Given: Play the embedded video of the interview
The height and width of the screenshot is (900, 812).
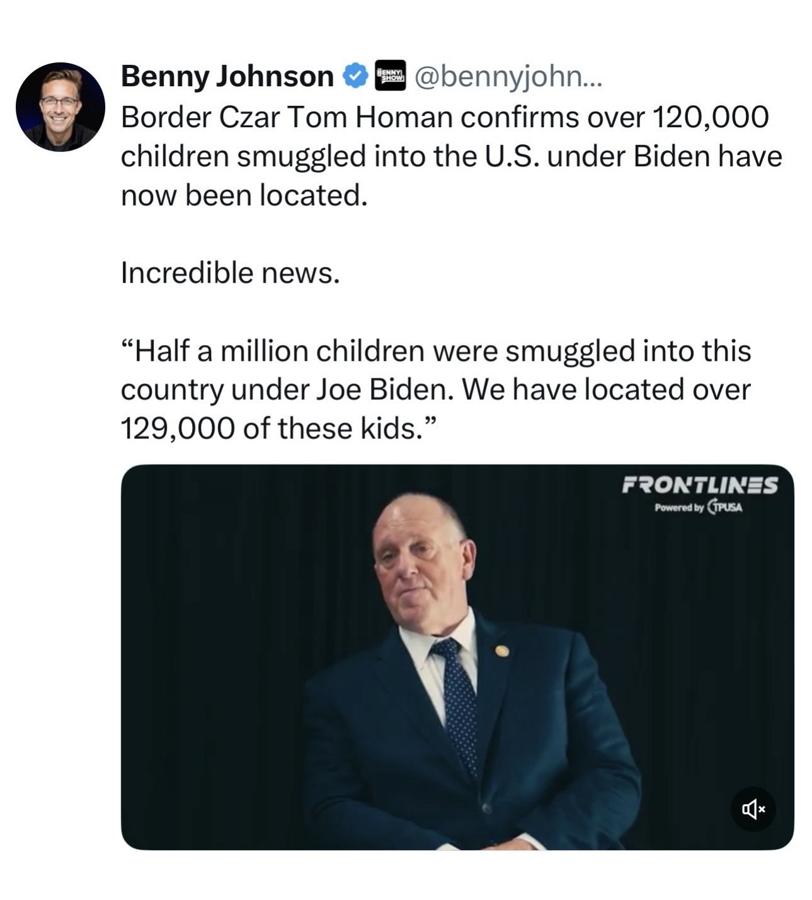Looking at the screenshot, I should tap(457, 657).
